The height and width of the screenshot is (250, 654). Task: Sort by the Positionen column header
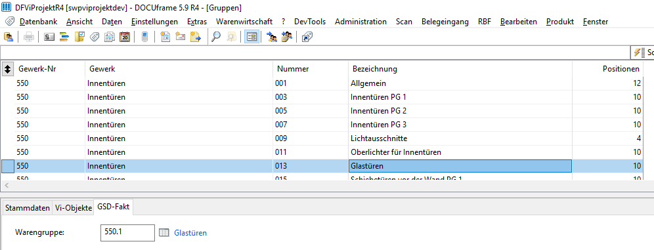607,69
